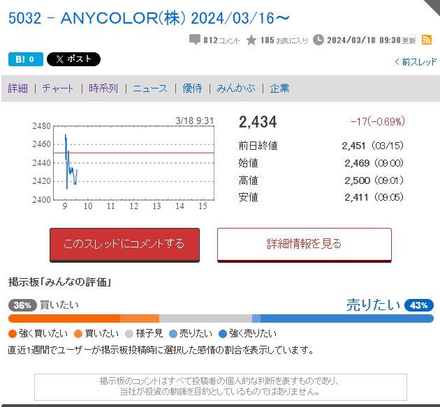Open the 時系列 tab
440x407 pixels.
click(103, 89)
